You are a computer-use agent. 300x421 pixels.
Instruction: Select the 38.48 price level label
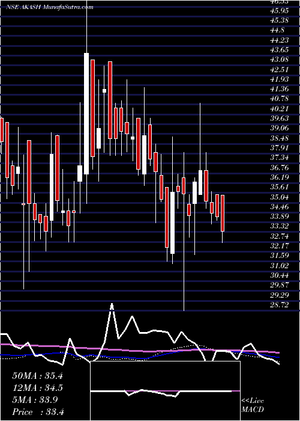coord(278,138)
